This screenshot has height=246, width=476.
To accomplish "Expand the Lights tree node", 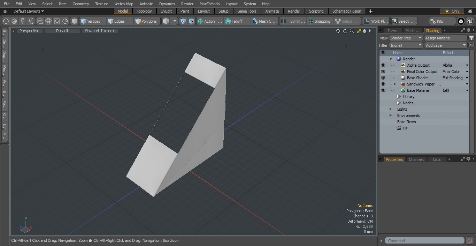I will 391,109.
